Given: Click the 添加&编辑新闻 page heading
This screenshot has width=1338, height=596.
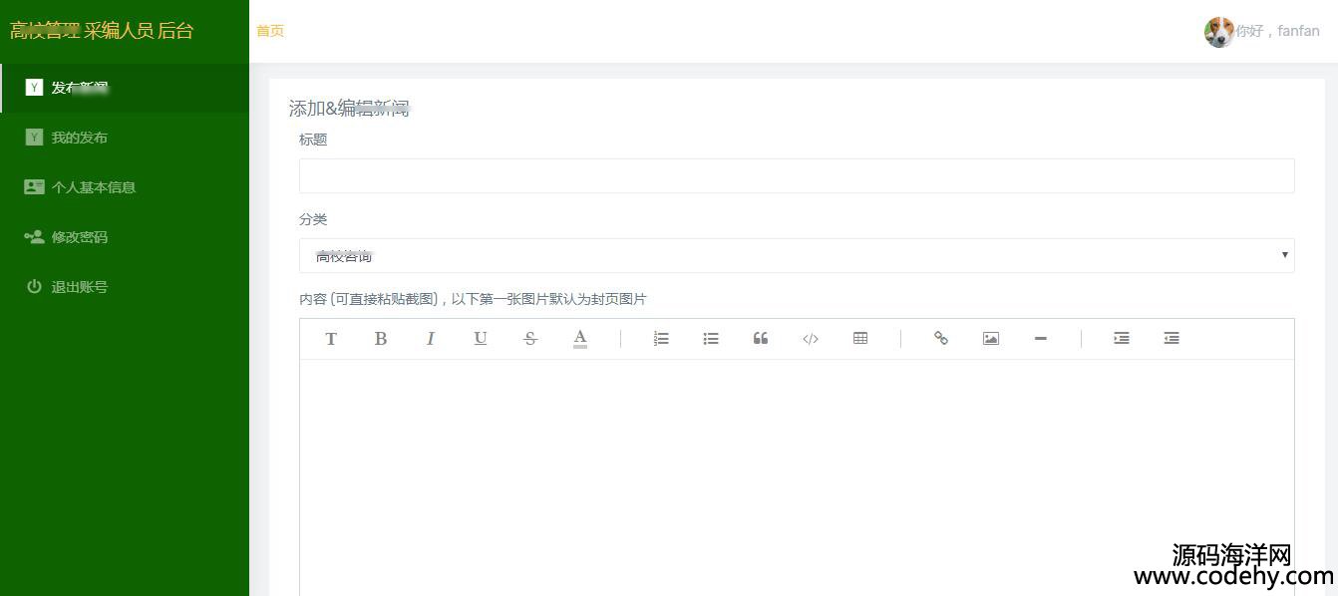Looking at the screenshot, I should pyautogui.click(x=349, y=109).
